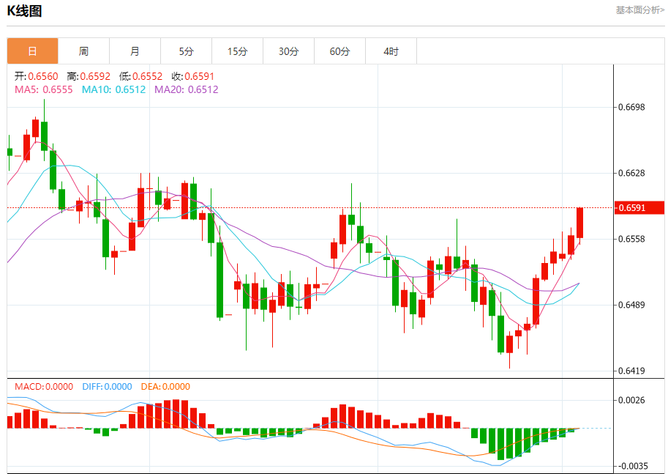The height and width of the screenshot is (474, 668).
Task: Click the MA5: 0.6555 label
Action: pyautogui.click(x=43, y=89)
